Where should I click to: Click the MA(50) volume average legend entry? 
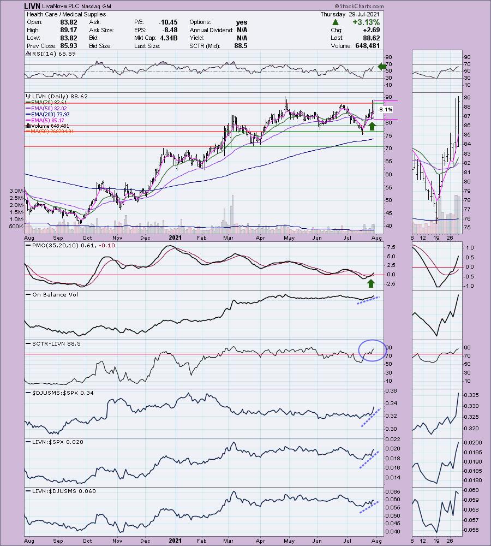(x=50, y=131)
